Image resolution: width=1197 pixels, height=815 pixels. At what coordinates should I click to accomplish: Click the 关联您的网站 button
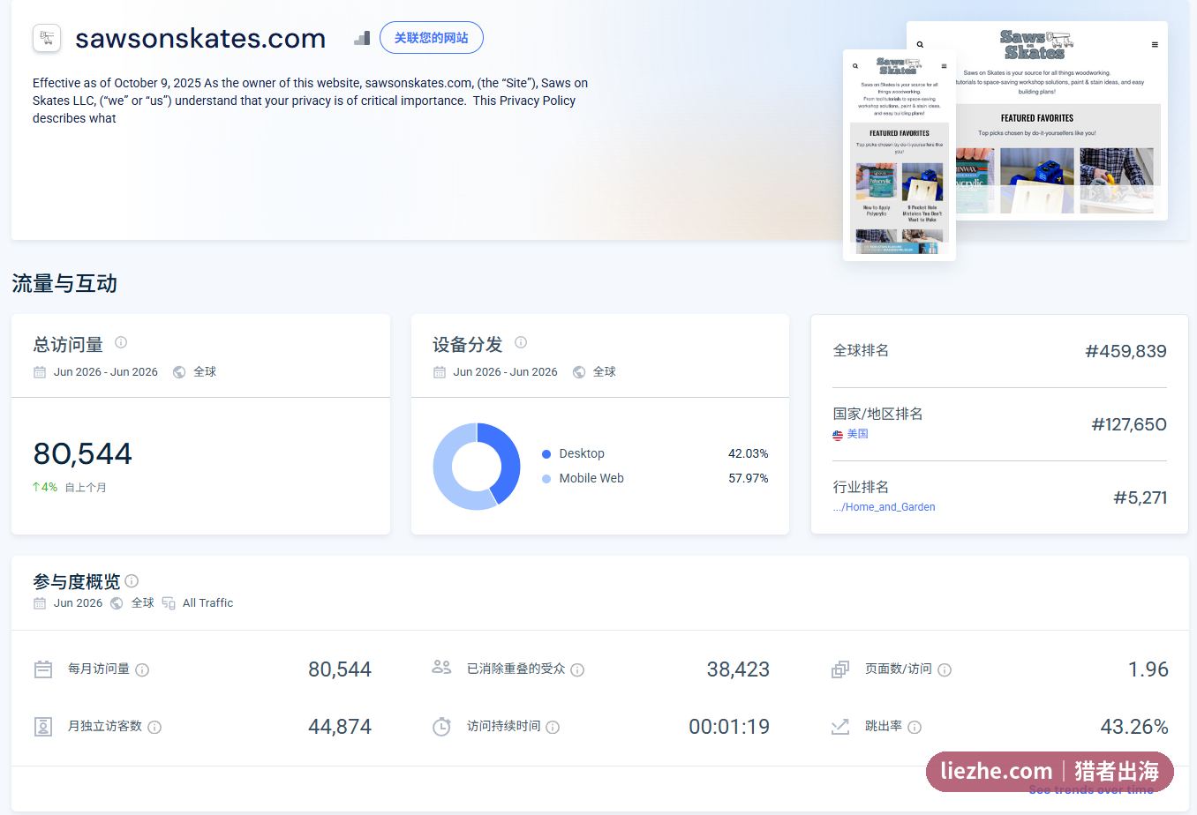tap(431, 38)
